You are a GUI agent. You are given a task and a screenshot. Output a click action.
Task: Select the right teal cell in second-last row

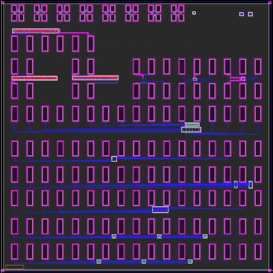pyautogui.click(x=205, y=237)
